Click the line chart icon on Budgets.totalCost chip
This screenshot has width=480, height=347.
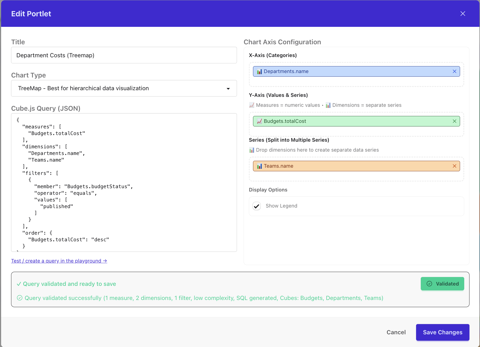[x=259, y=121]
